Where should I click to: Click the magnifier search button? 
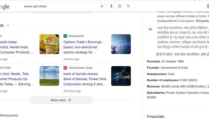(x=128, y=6)
